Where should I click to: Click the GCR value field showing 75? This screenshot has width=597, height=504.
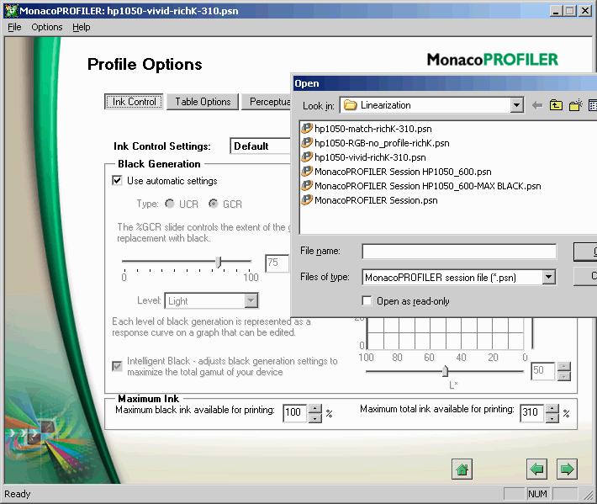click(277, 263)
